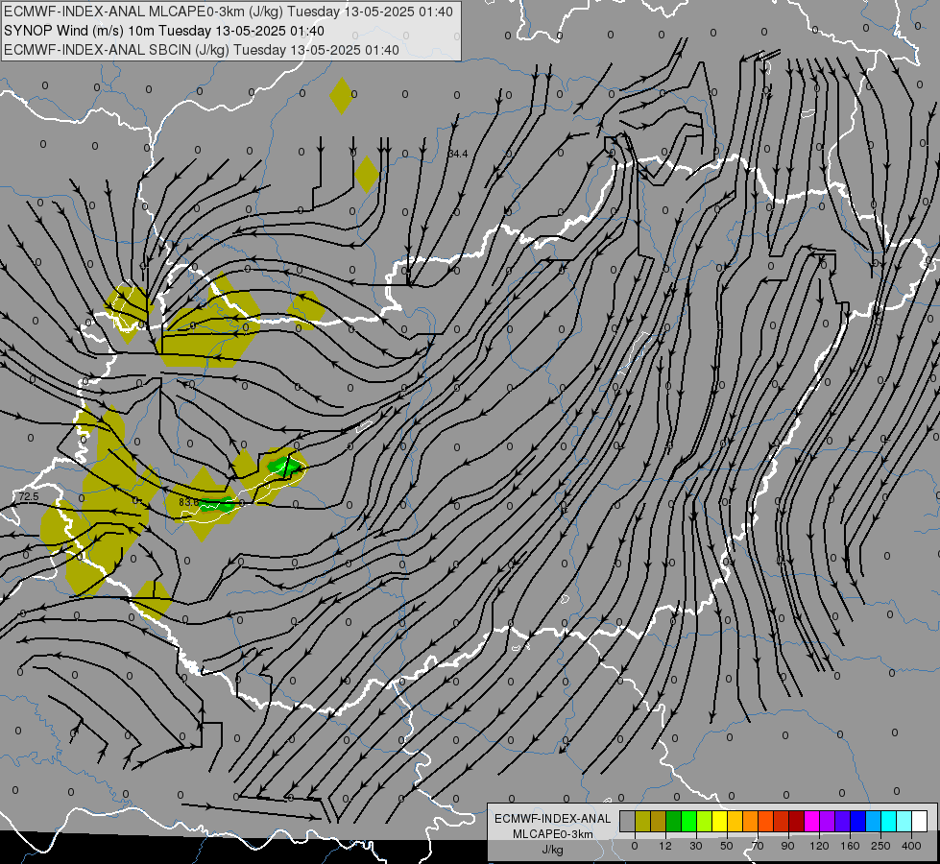Click the legend scale value 12
This screenshot has height=864, width=940.
pyautogui.click(x=665, y=846)
